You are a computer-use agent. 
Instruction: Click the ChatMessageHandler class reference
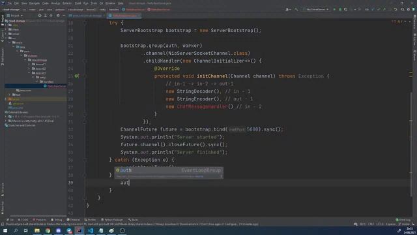point(202,106)
